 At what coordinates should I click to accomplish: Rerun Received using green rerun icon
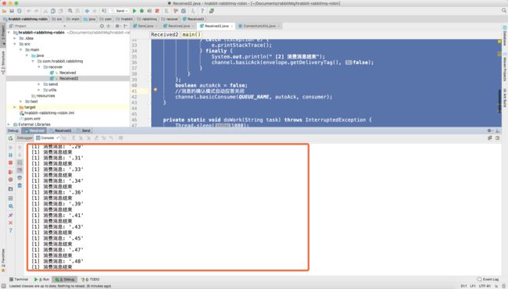pos(10,138)
